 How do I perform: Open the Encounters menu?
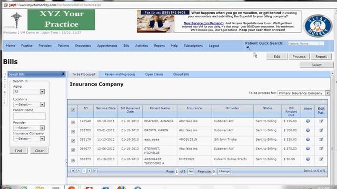point(83,46)
